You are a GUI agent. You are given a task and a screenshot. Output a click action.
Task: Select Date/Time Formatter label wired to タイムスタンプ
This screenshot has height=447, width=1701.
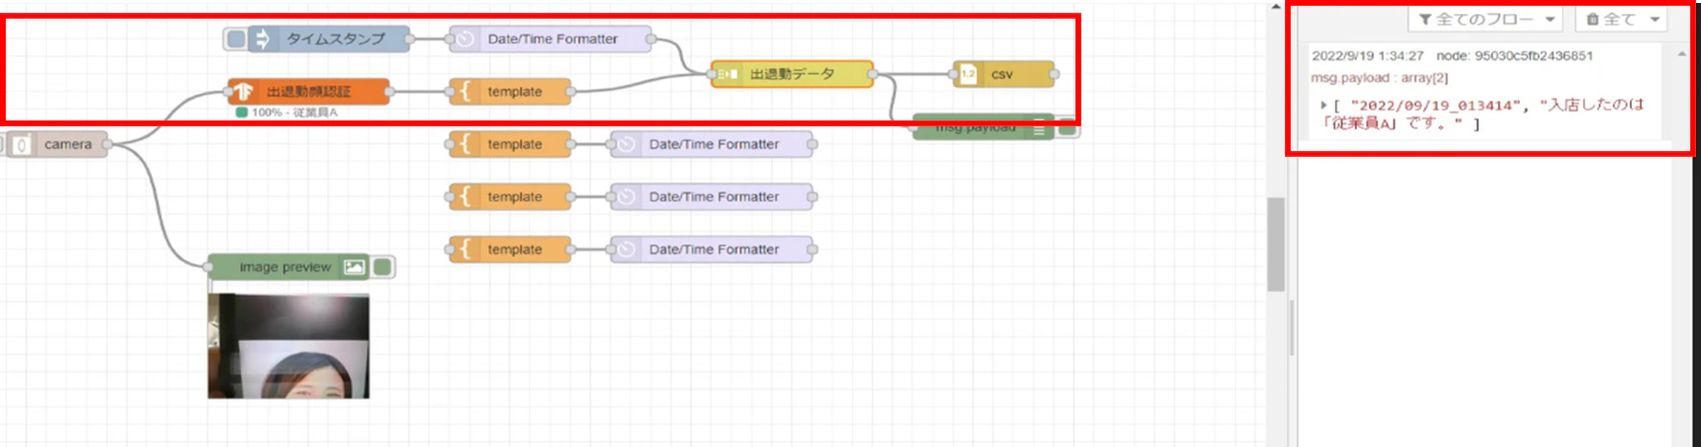553,39
